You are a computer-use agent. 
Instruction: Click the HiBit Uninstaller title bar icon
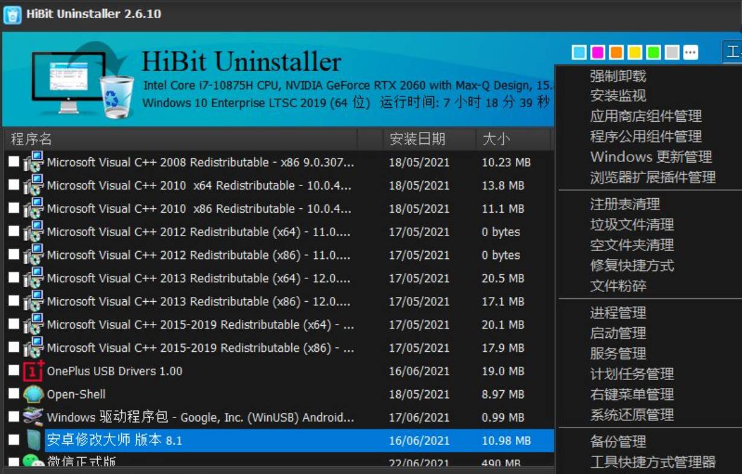click(x=12, y=14)
